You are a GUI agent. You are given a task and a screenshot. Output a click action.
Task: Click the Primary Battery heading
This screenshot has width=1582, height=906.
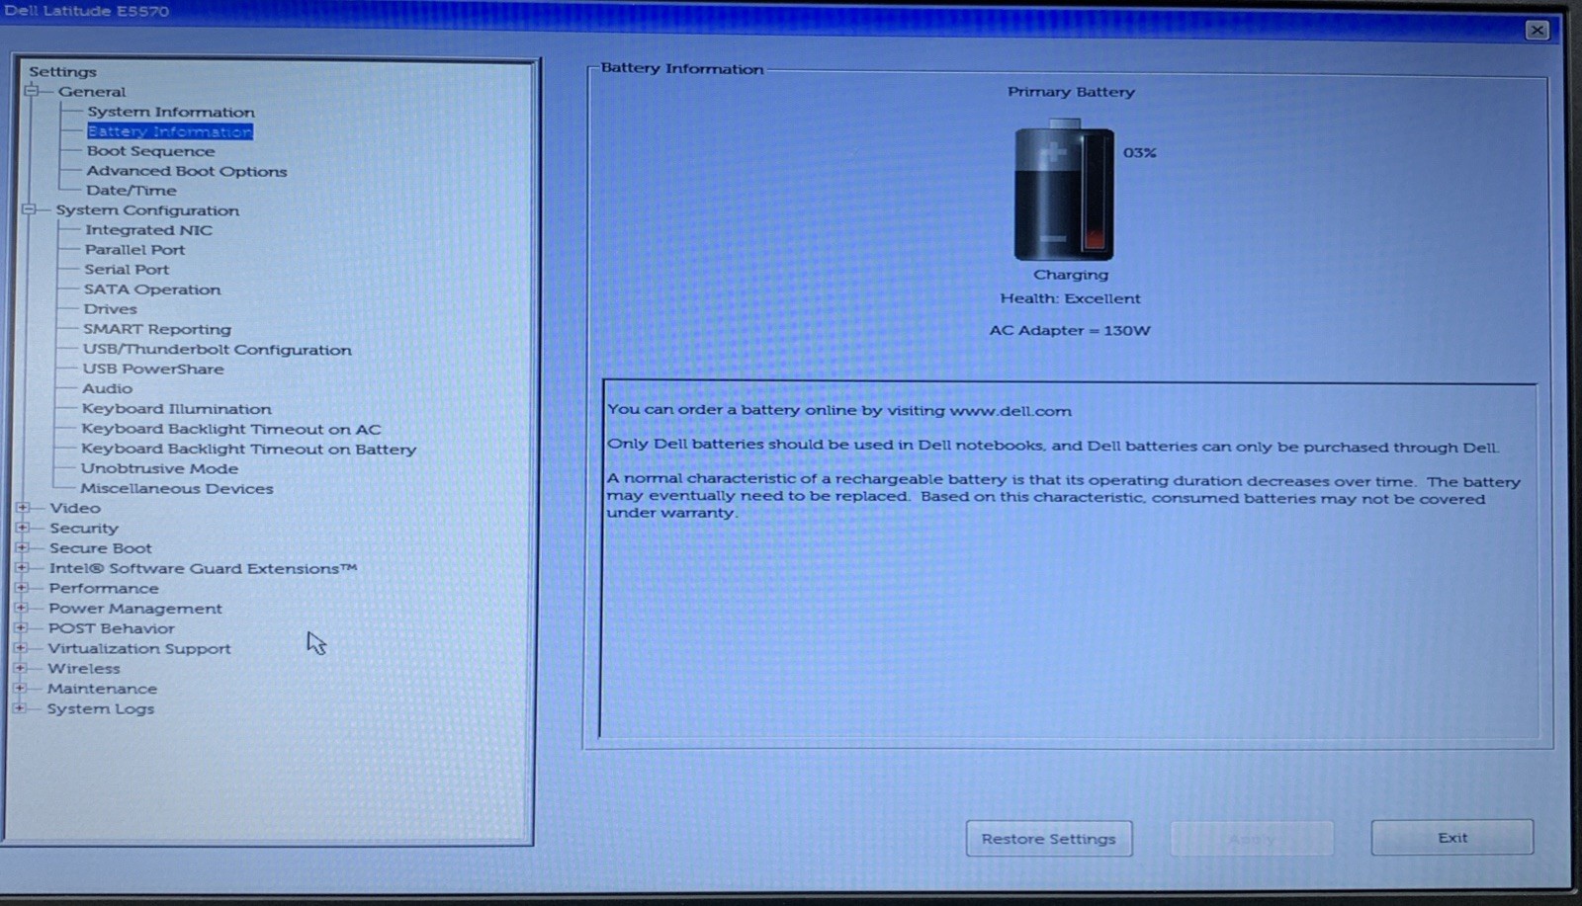click(1071, 92)
